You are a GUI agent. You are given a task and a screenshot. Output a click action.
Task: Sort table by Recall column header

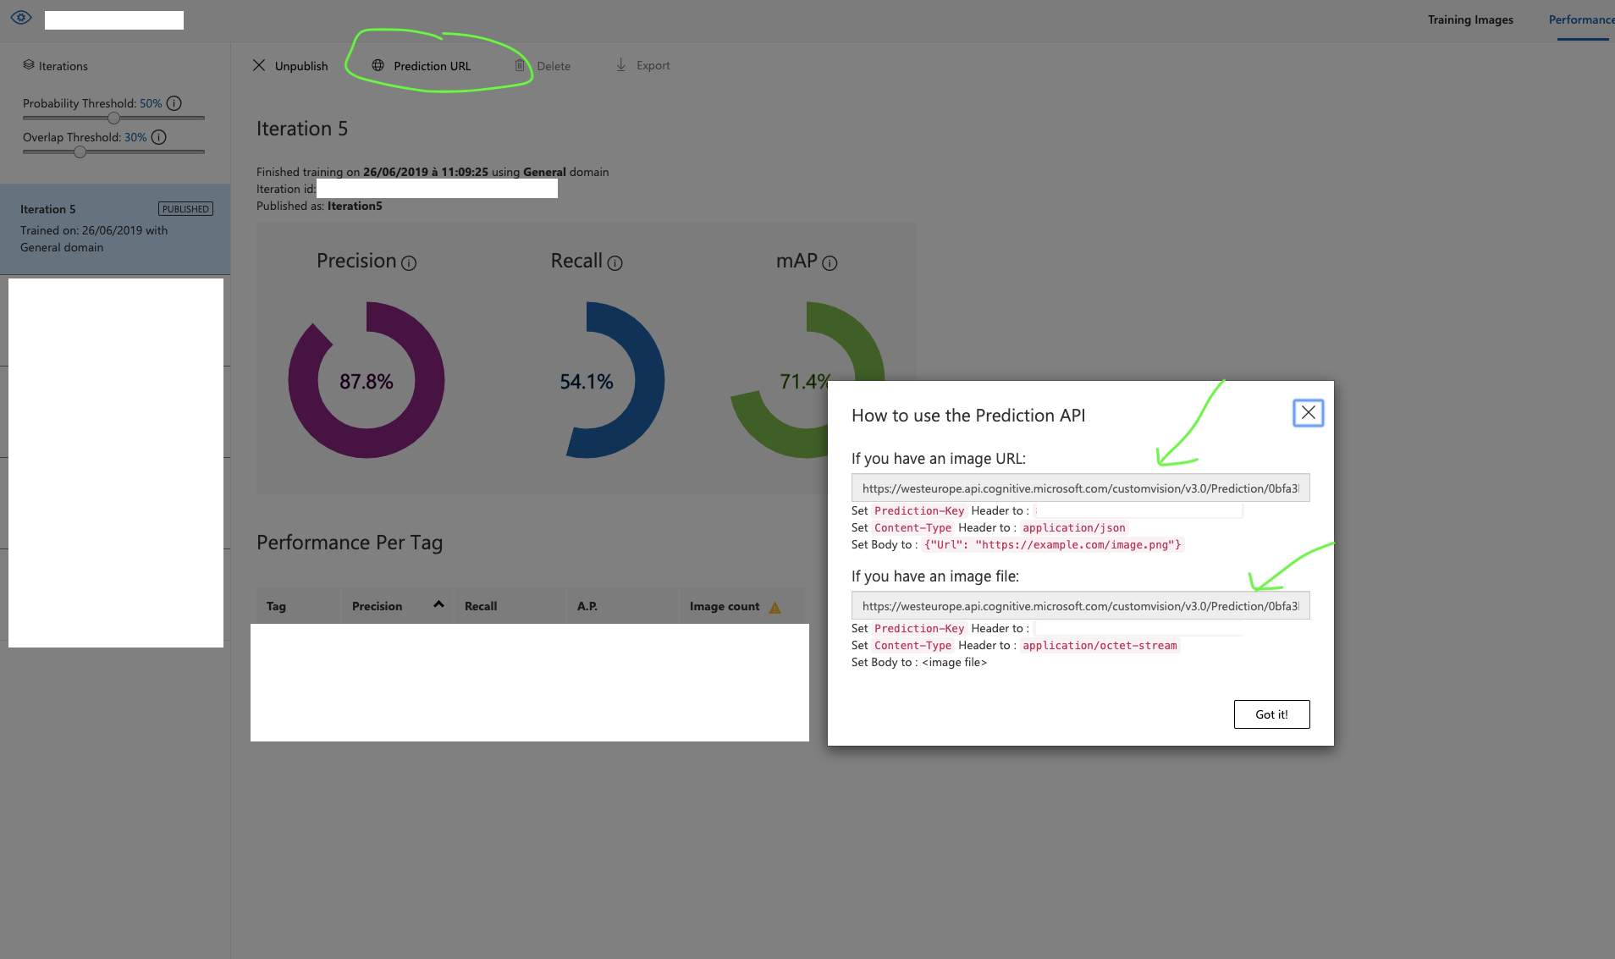[481, 606]
